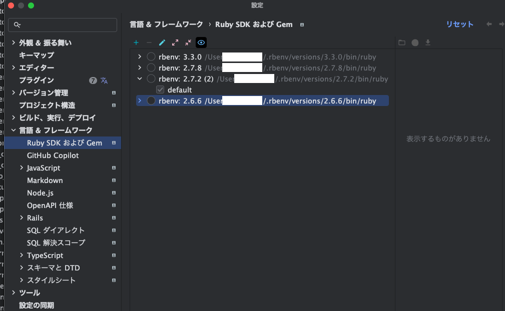Toggle the eye show gems icon

(201, 42)
